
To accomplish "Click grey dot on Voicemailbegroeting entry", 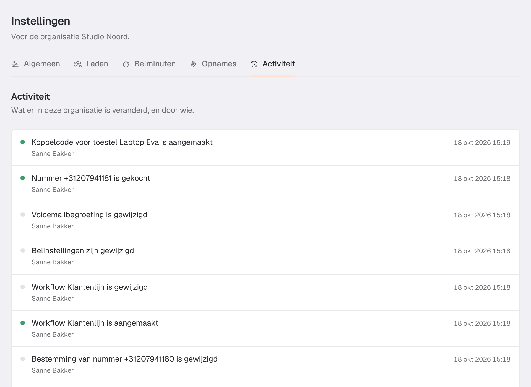I will (23, 215).
